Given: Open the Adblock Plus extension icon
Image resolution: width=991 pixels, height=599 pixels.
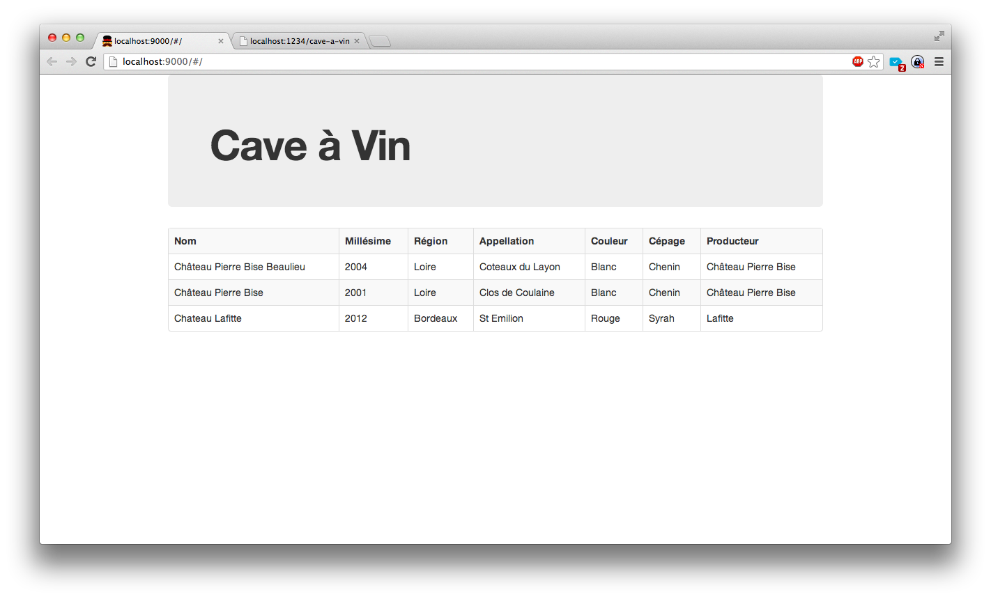Looking at the screenshot, I should click(858, 61).
